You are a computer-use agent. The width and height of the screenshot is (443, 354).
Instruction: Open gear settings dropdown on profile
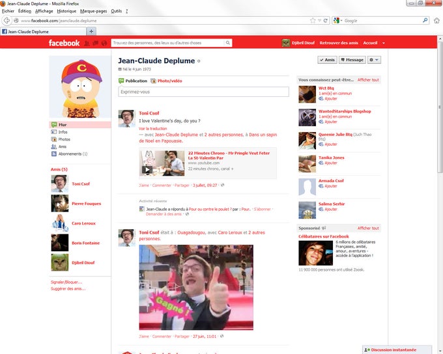click(x=374, y=60)
